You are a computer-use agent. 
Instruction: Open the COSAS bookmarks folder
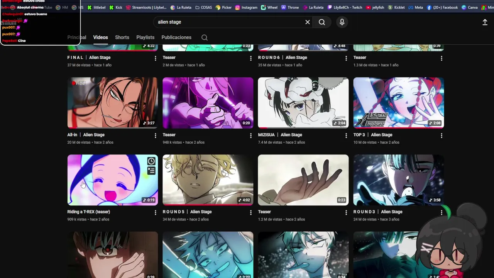203,7
